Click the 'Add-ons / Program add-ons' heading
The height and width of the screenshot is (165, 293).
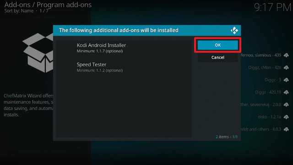pyautogui.click(x=48, y=5)
